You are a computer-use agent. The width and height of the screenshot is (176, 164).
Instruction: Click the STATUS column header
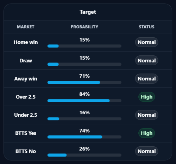point(146,27)
